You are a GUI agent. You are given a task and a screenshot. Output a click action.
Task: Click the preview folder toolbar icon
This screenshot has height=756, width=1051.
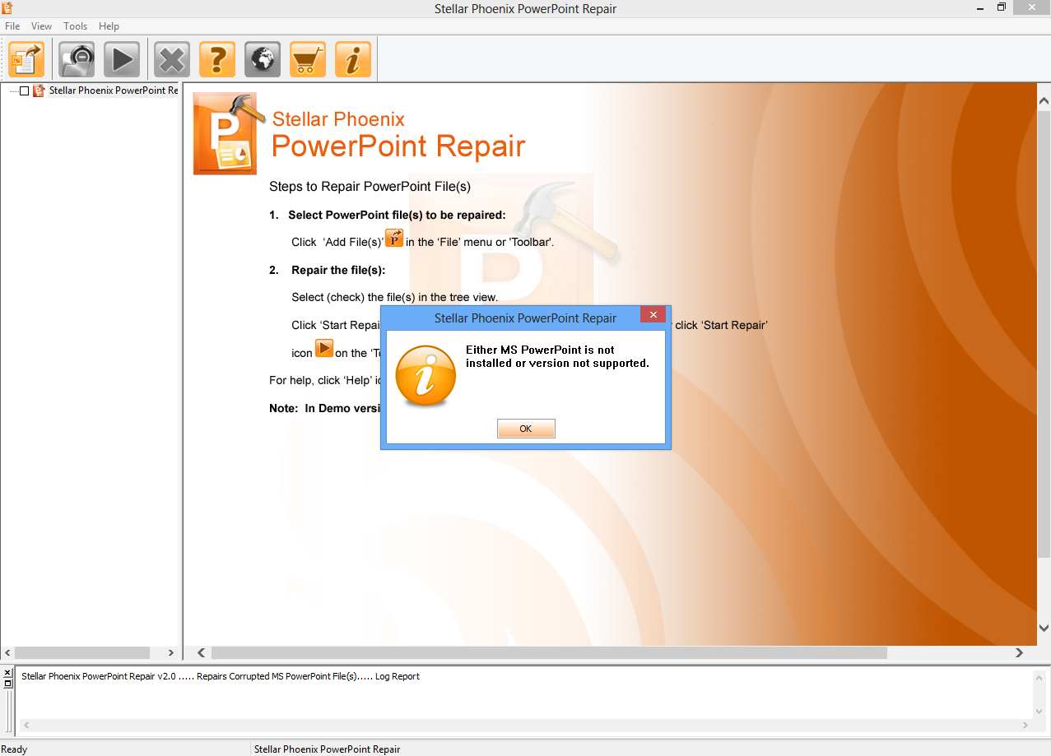coord(77,59)
